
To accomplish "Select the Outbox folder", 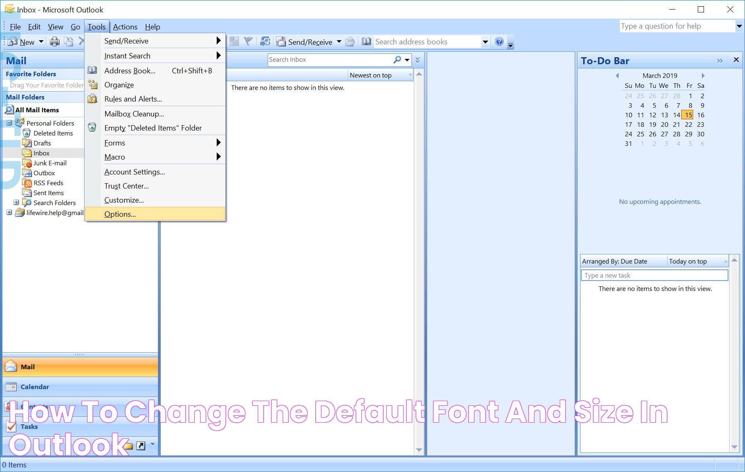I will click(x=44, y=173).
